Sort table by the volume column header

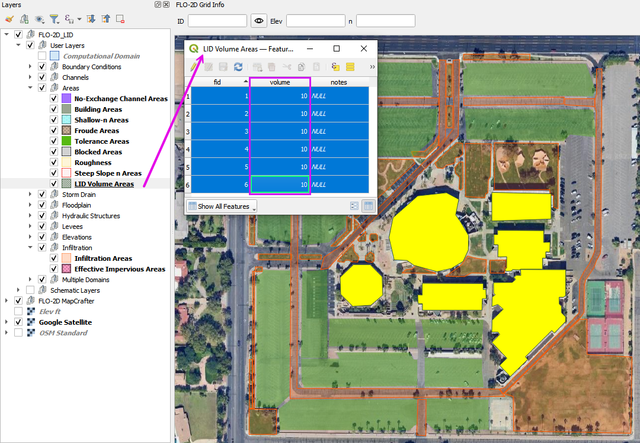pyautogui.click(x=280, y=82)
